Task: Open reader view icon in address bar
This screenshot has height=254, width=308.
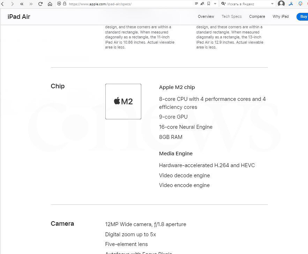Action: [x=196, y=3]
